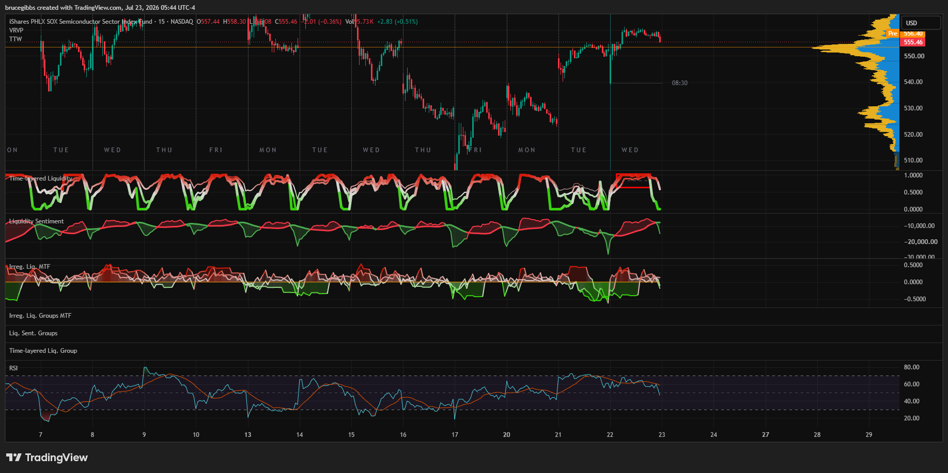Click the 550.00 price axis label

click(914, 56)
